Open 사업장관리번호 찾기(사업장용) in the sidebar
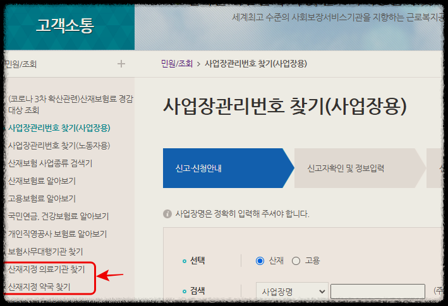This screenshot has width=448, height=306. pos(59,127)
